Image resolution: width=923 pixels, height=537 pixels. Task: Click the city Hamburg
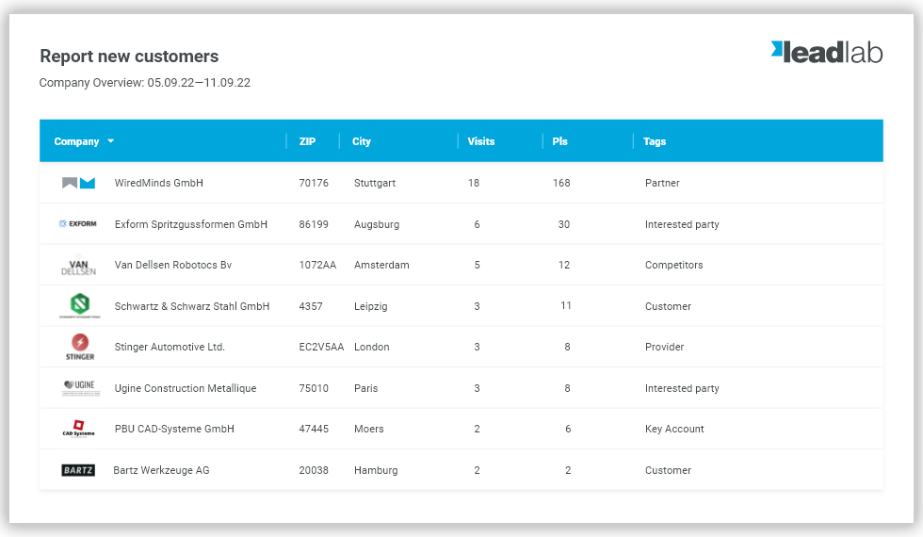click(376, 470)
